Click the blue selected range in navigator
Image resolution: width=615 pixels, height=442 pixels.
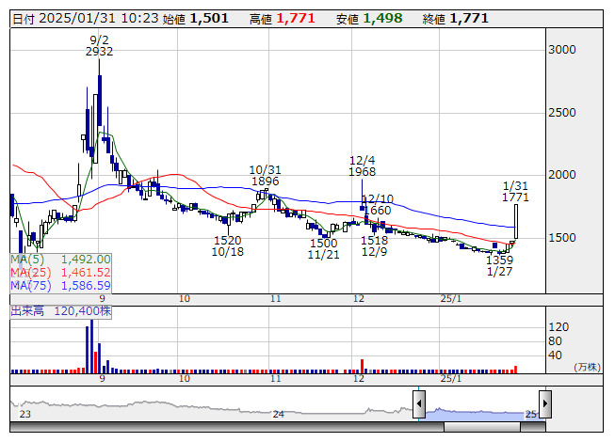click(481, 412)
